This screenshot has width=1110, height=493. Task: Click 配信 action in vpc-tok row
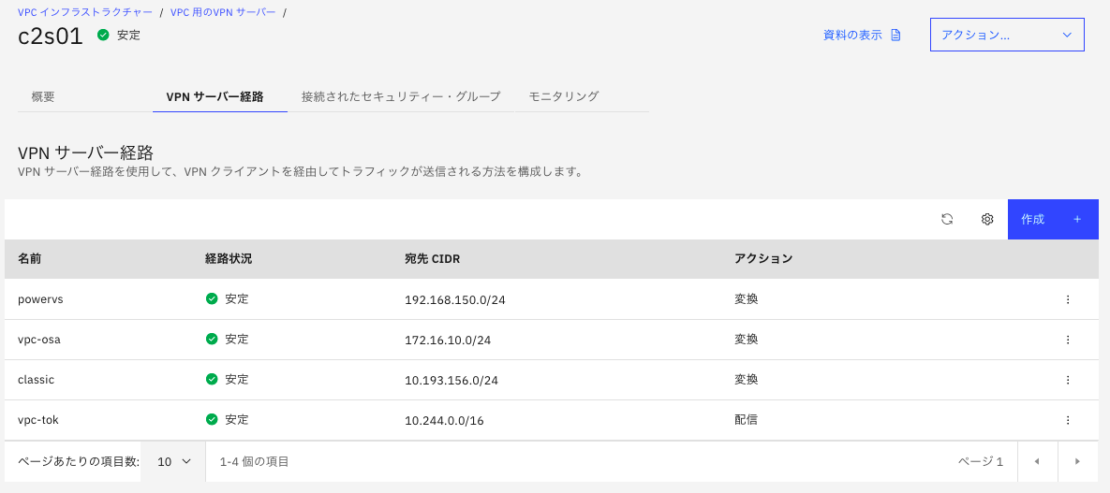coord(747,420)
